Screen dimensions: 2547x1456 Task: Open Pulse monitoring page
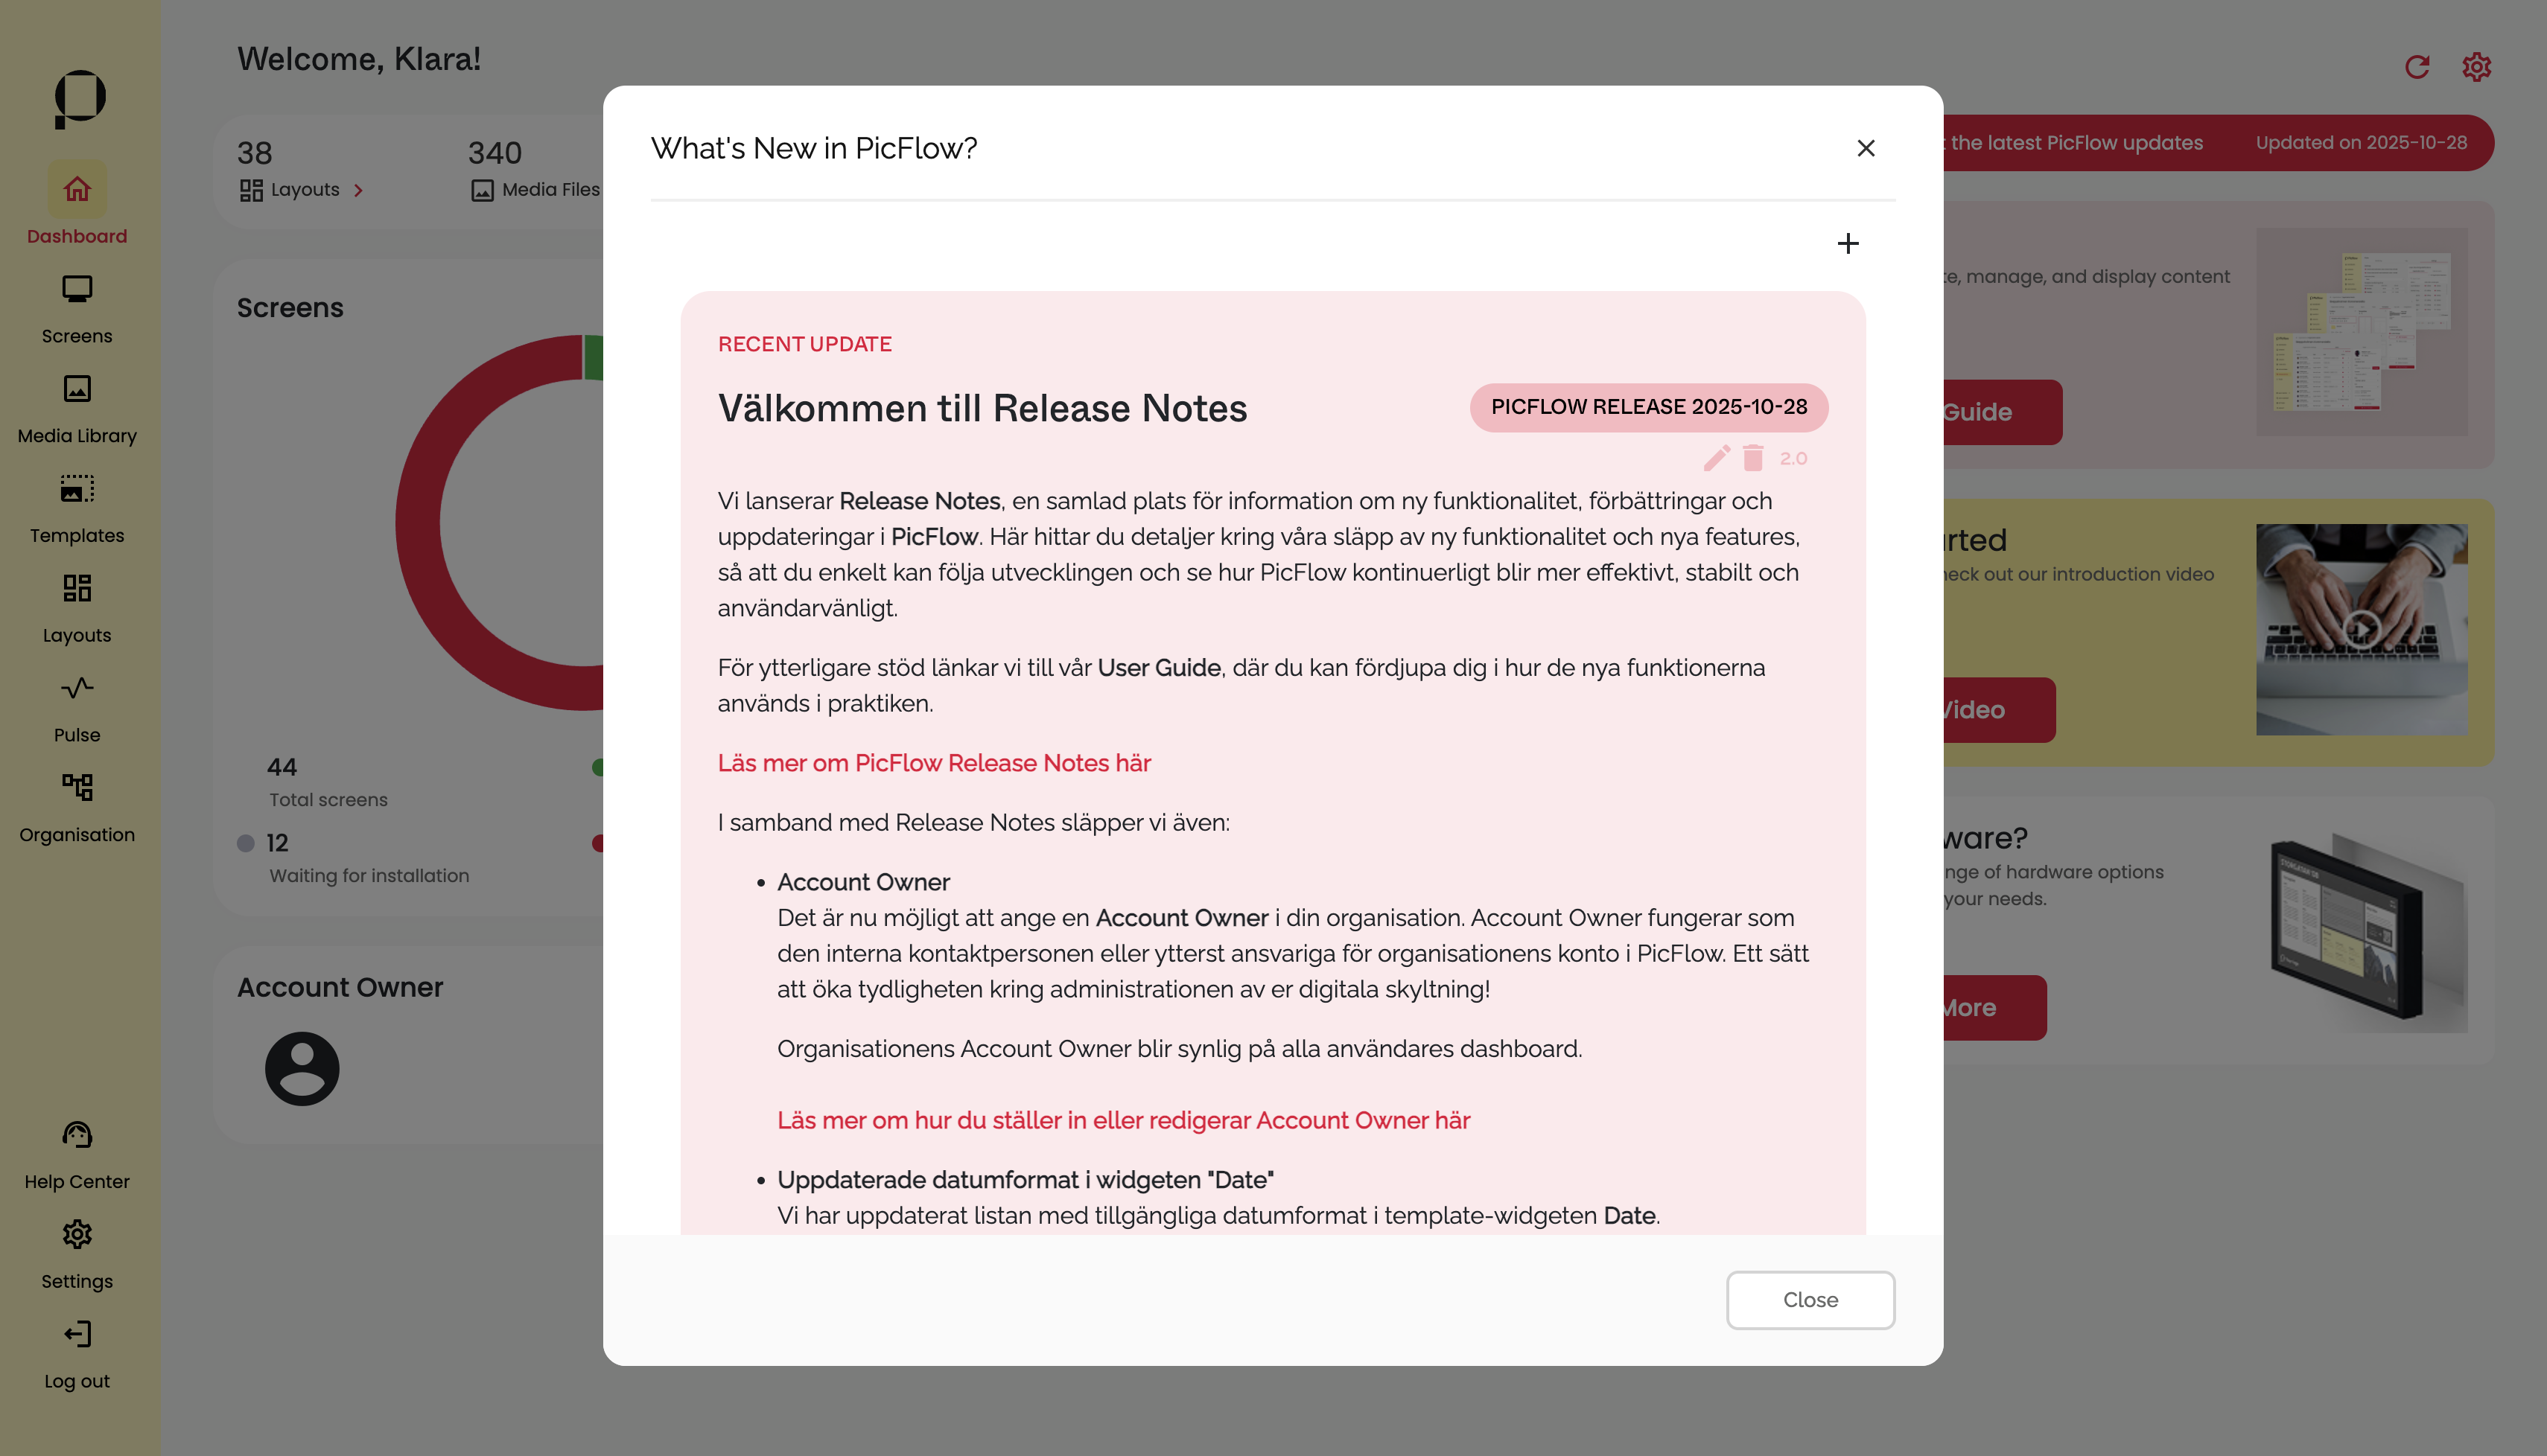(77, 707)
